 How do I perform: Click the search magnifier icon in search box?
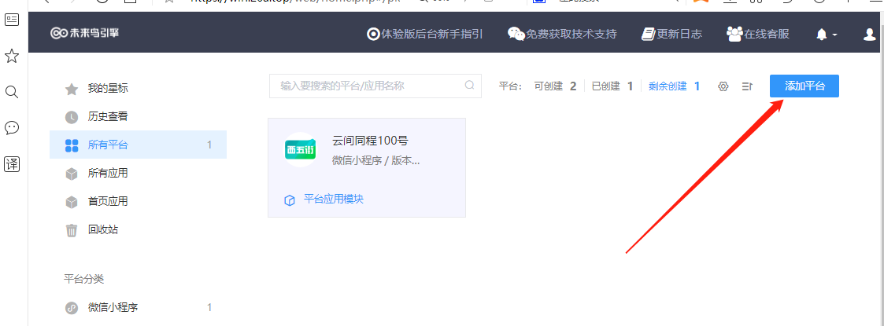tap(470, 86)
